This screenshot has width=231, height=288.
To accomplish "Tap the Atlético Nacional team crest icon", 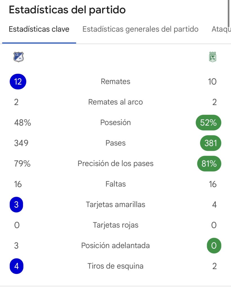I will coord(213,57).
